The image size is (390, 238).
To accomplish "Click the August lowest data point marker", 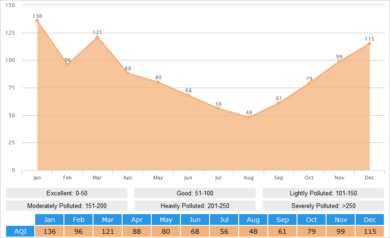I will click(249, 117).
